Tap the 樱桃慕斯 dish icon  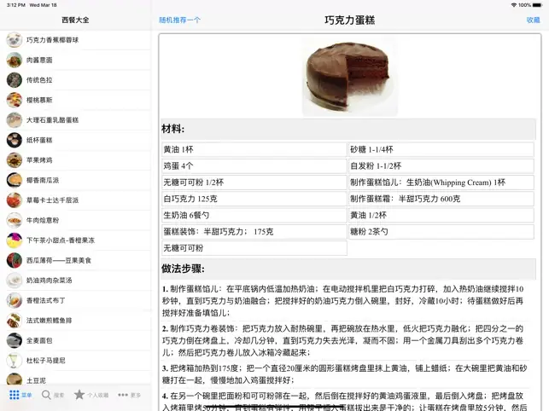click(x=15, y=100)
